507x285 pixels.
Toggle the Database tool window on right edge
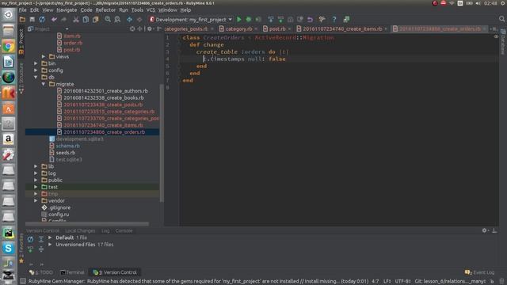tap(503, 42)
